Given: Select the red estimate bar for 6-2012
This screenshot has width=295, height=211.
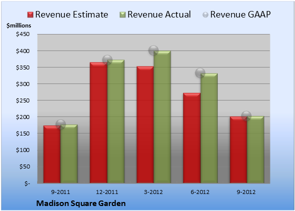Looking at the screenshot, I should pyautogui.click(x=192, y=138).
